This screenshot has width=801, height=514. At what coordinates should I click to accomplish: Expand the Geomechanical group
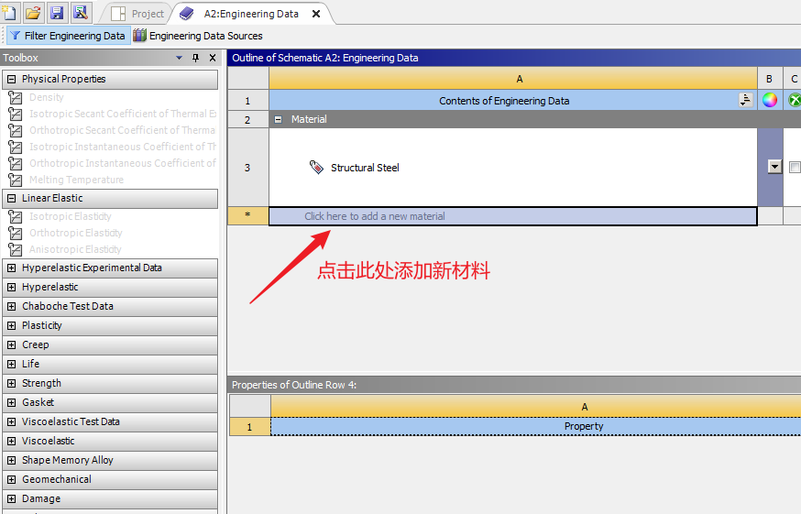11,479
